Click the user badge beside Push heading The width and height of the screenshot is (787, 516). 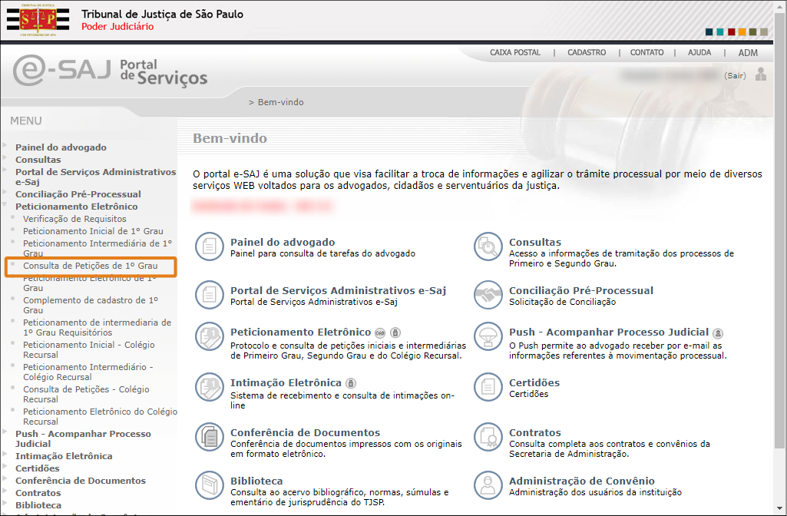[718, 332]
